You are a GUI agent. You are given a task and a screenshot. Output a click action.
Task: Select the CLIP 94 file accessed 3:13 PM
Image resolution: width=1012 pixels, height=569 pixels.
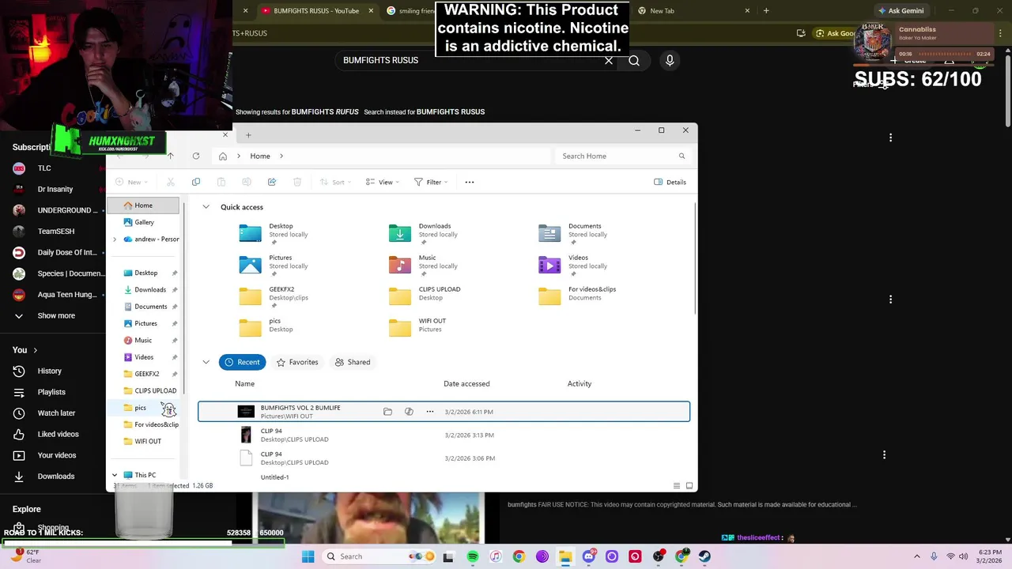click(x=444, y=435)
